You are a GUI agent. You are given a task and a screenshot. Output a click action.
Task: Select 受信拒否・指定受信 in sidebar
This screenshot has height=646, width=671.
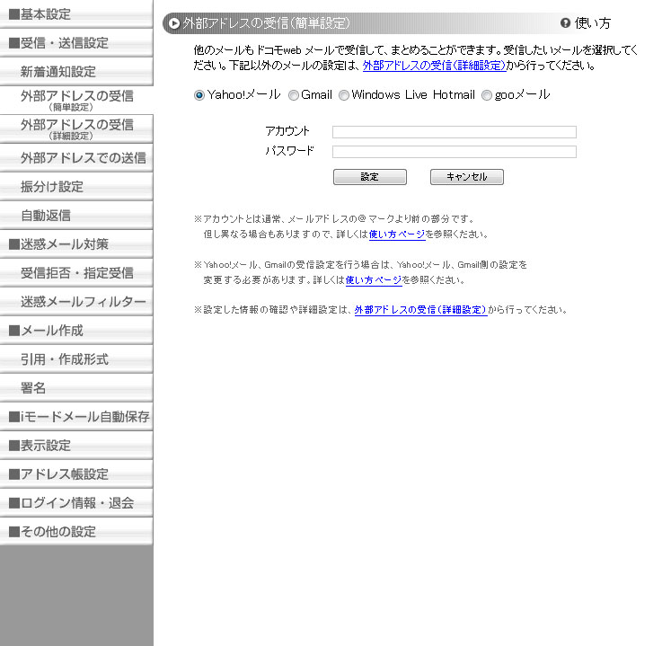point(76,273)
